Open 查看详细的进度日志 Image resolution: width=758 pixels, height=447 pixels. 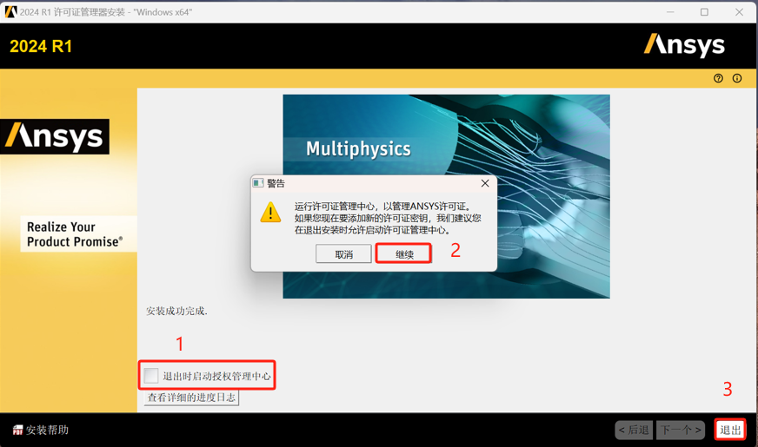point(191,398)
